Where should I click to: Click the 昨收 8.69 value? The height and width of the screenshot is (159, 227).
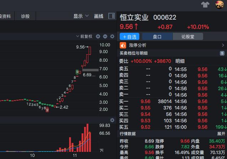tap(149, 141)
